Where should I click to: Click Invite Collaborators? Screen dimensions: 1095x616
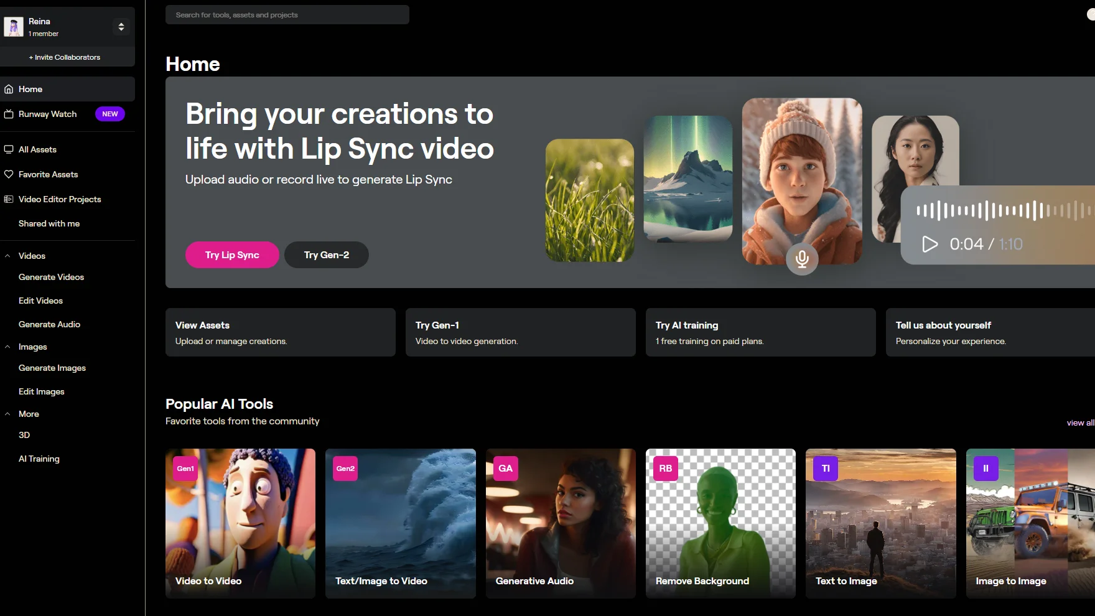click(x=65, y=57)
